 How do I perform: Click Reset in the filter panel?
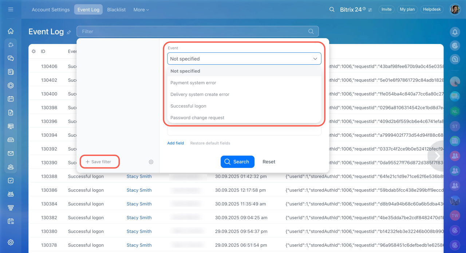pyautogui.click(x=269, y=162)
